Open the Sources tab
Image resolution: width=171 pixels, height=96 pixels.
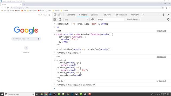pyautogui.click(x=95, y=15)
